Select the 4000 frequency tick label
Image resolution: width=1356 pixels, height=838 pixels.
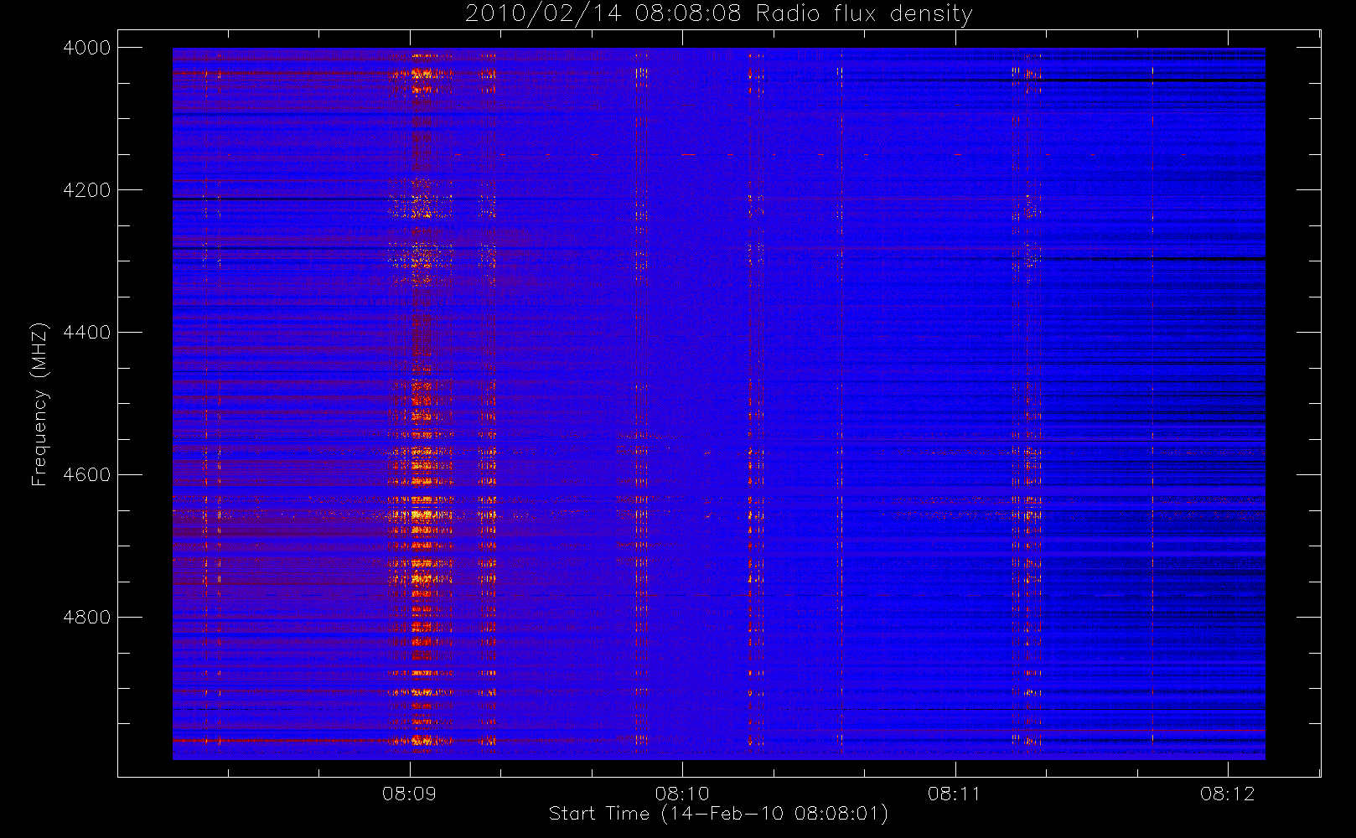click(x=87, y=48)
